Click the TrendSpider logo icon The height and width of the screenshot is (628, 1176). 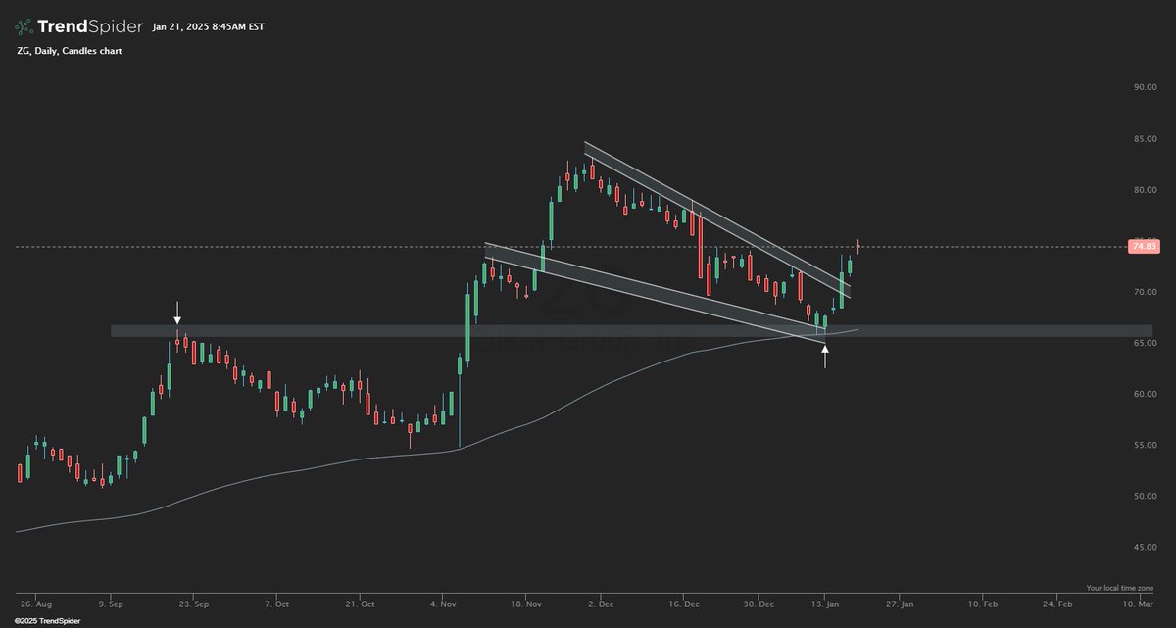(x=24, y=26)
